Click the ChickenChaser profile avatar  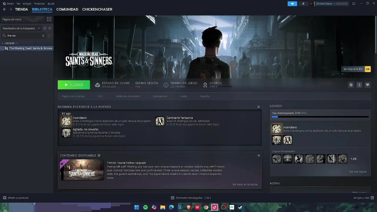[x=312, y=4]
